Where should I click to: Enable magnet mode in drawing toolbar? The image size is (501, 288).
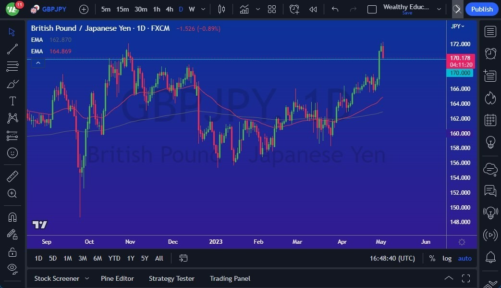[x=12, y=218]
